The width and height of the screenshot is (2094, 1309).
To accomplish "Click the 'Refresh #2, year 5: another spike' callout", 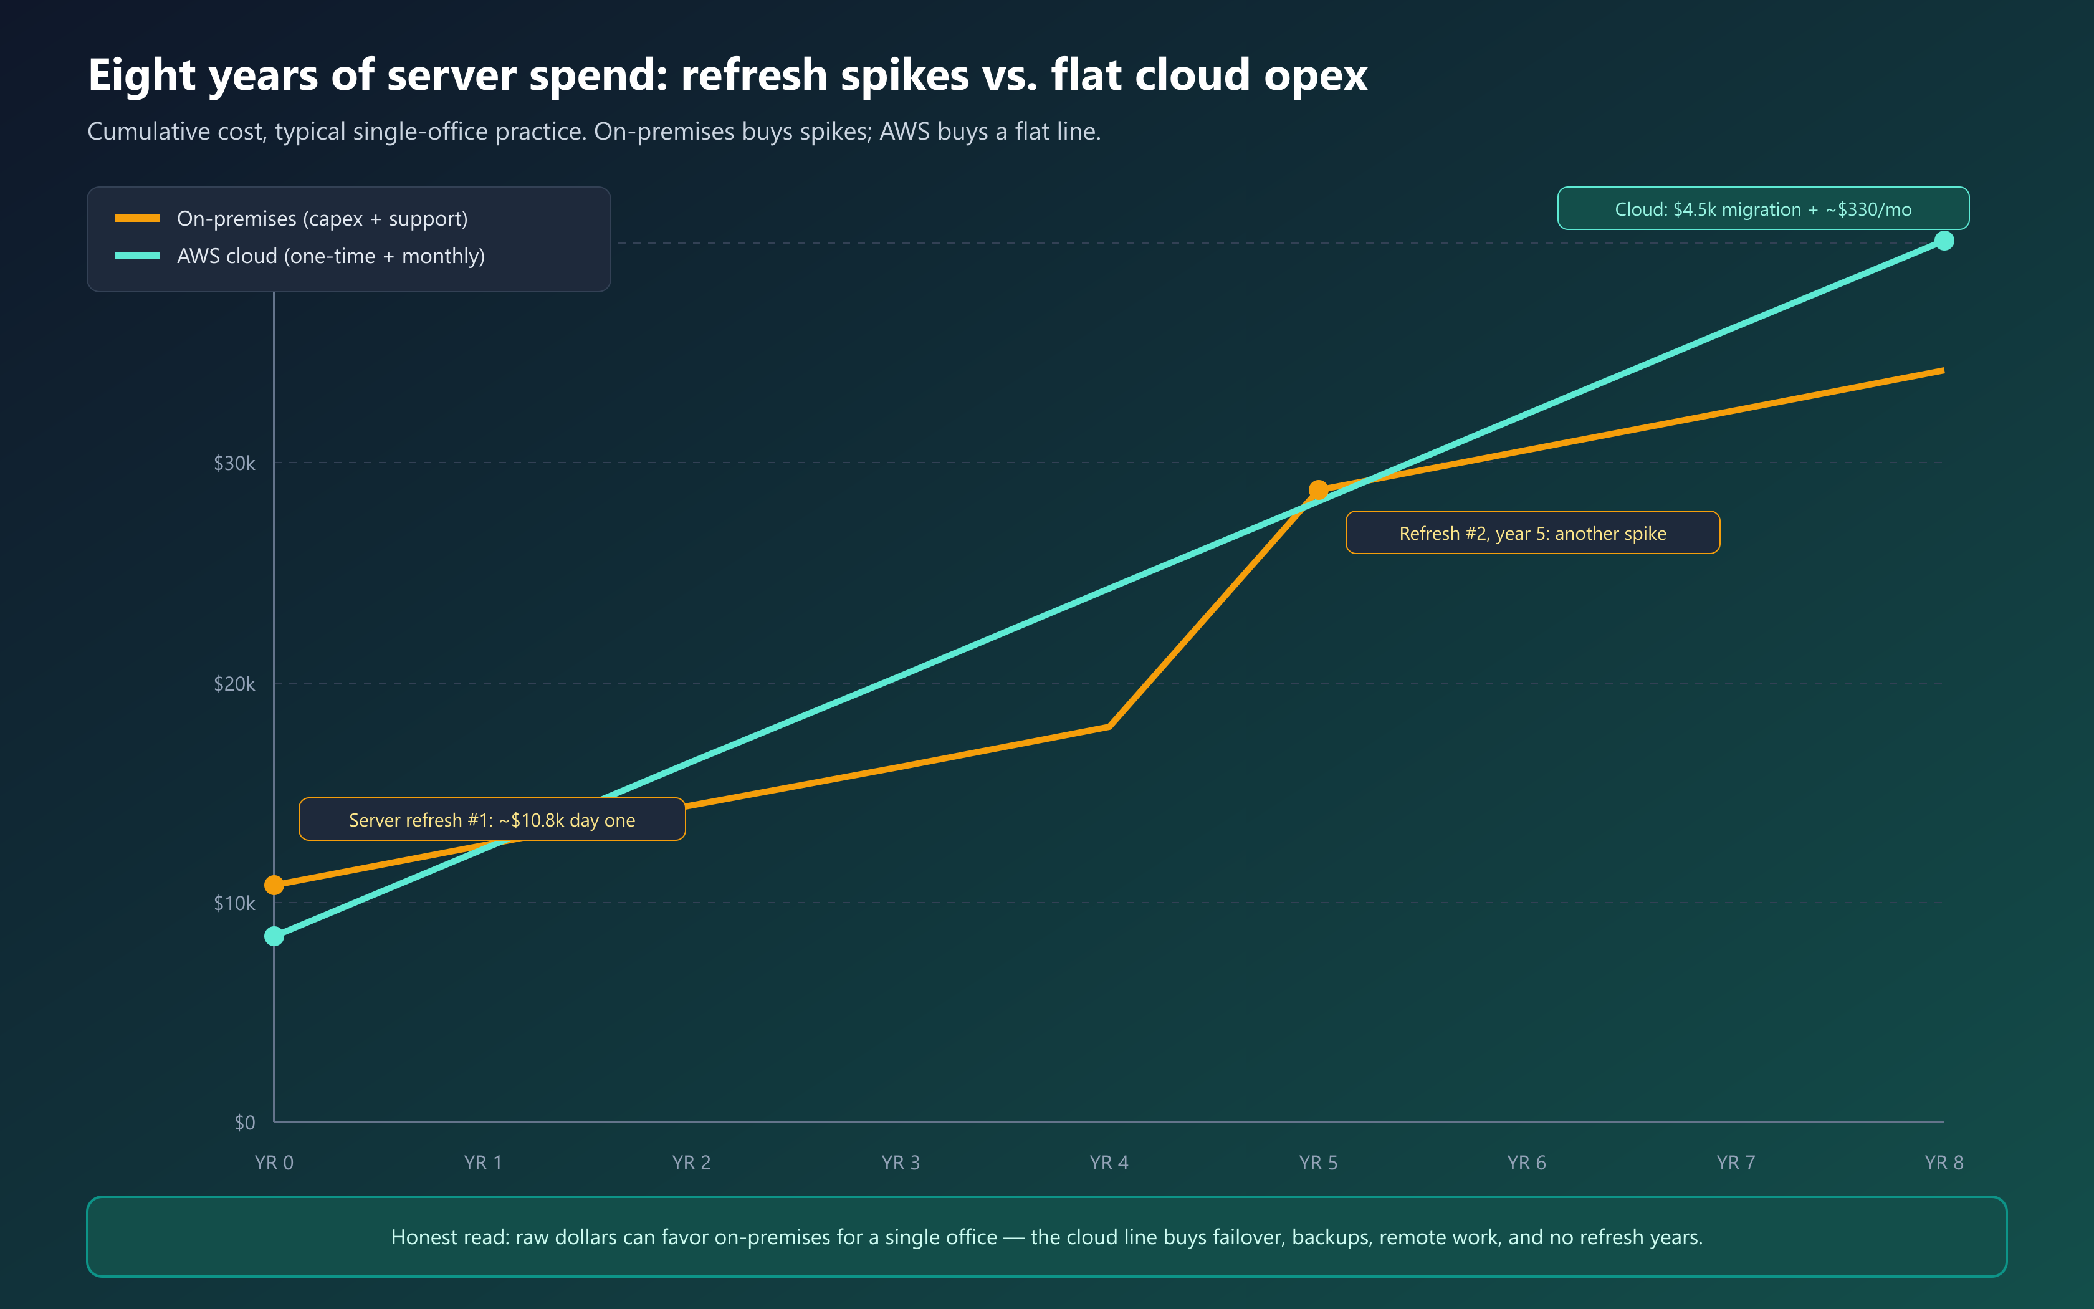I will pyautogui.click(x=1532, y=532).
